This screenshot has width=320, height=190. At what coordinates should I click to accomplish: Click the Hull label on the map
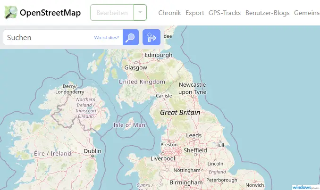219,145
